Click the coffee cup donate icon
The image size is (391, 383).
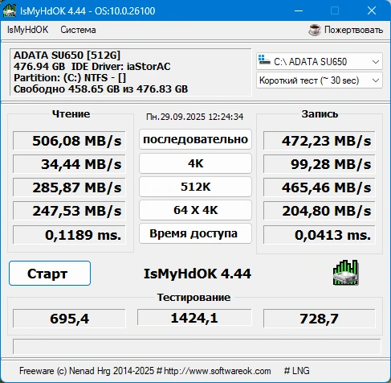315,30
